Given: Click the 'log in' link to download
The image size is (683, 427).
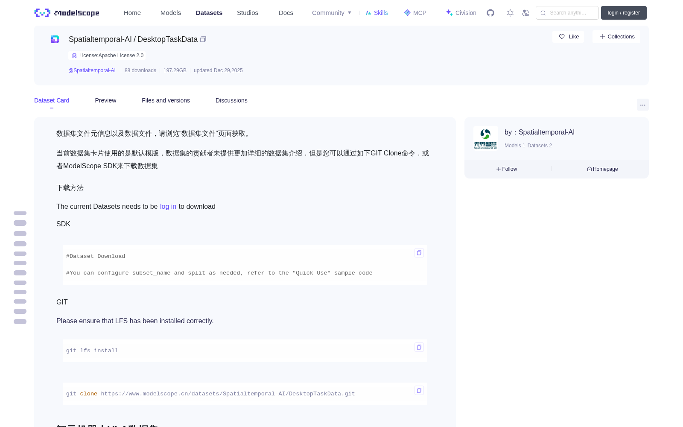Looking at the screenshot, I should [x=168, y=206].
